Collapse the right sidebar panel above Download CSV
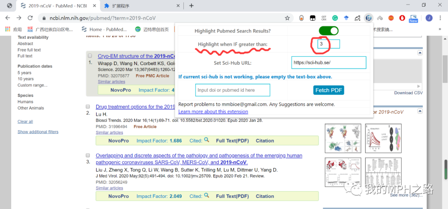 click(x=420, y=53)
